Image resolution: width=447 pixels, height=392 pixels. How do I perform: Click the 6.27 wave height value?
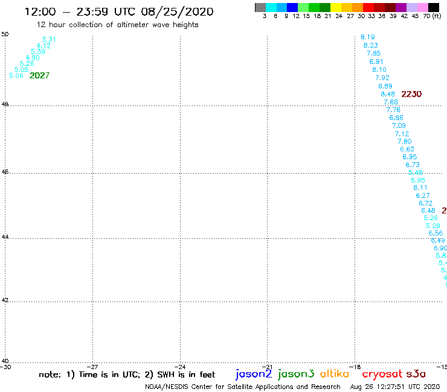[423, 195]
